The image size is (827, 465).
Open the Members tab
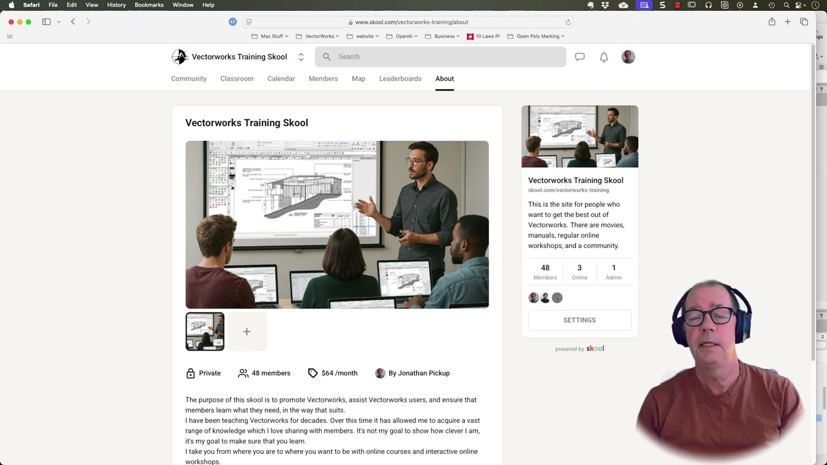tap(323, 79)
